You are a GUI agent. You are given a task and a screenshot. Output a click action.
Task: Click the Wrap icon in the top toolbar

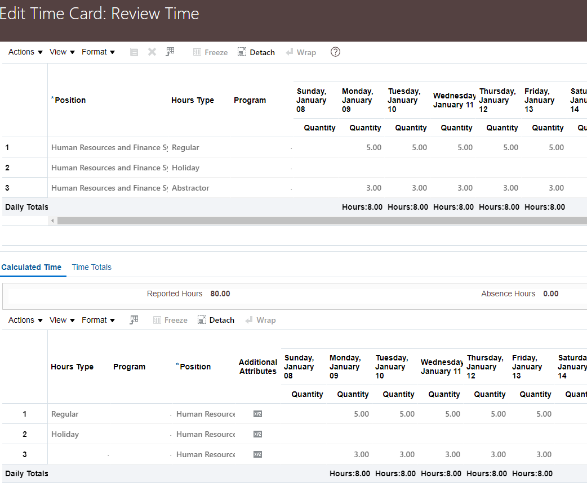pyautogui.click(x=301, y=52)
